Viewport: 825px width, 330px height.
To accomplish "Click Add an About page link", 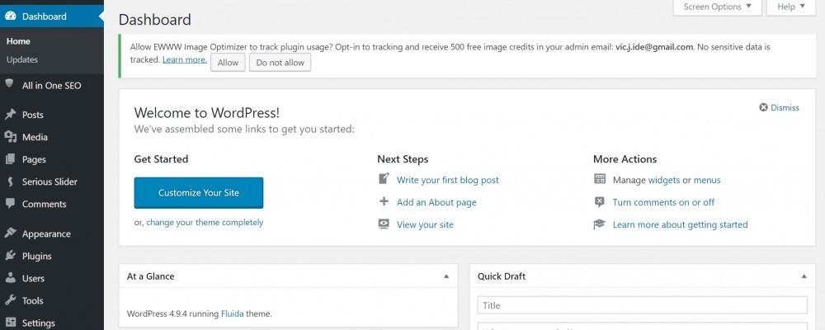I will (x=436, y=202).
